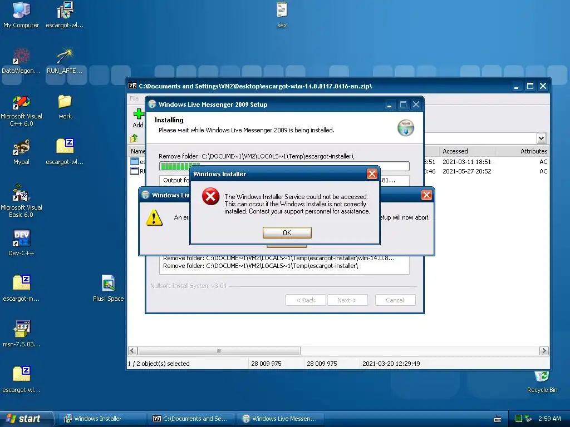The height and width of the screenshot is (427, 570).
Task: Click 'Nullsoft Install System v3.04' label
Action: pyautogui.click(x=188, y=286)
